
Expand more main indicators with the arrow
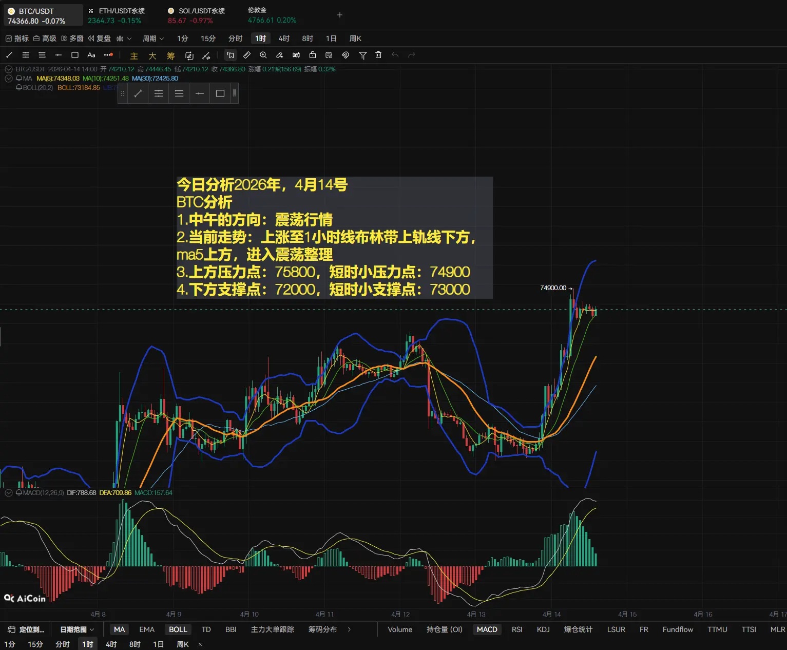point(350,629)
